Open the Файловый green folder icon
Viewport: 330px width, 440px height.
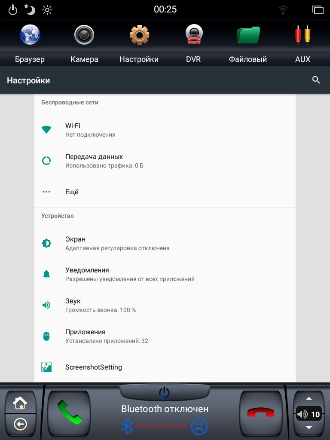pos(248,35)
